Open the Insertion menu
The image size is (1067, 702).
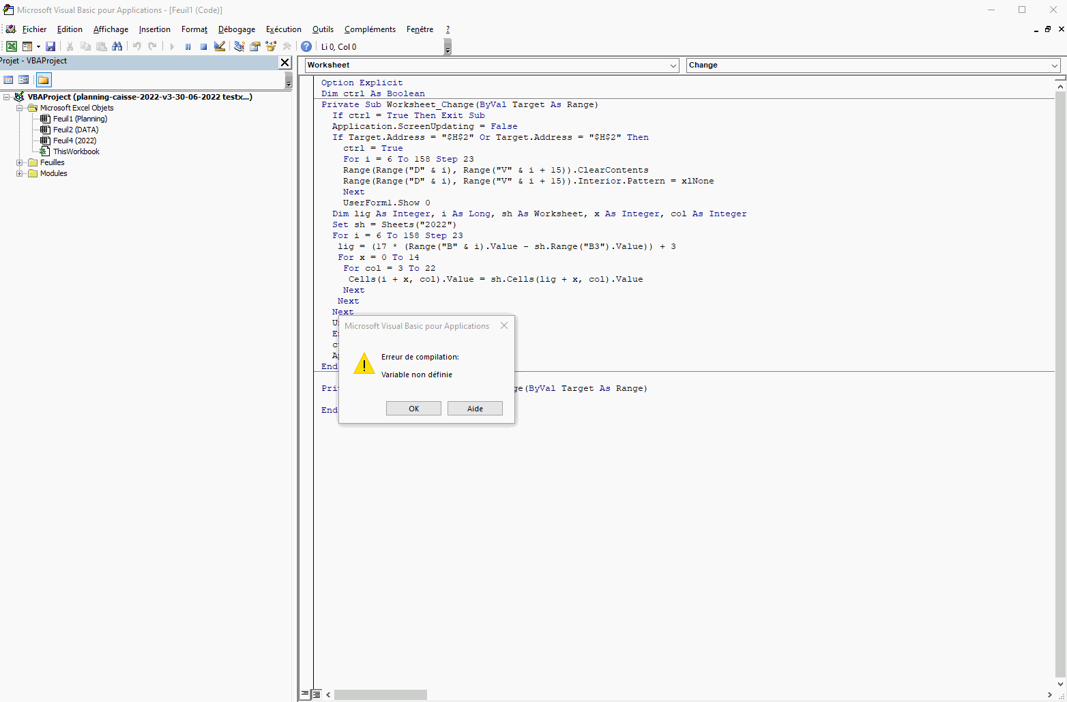tap(154, 29)
